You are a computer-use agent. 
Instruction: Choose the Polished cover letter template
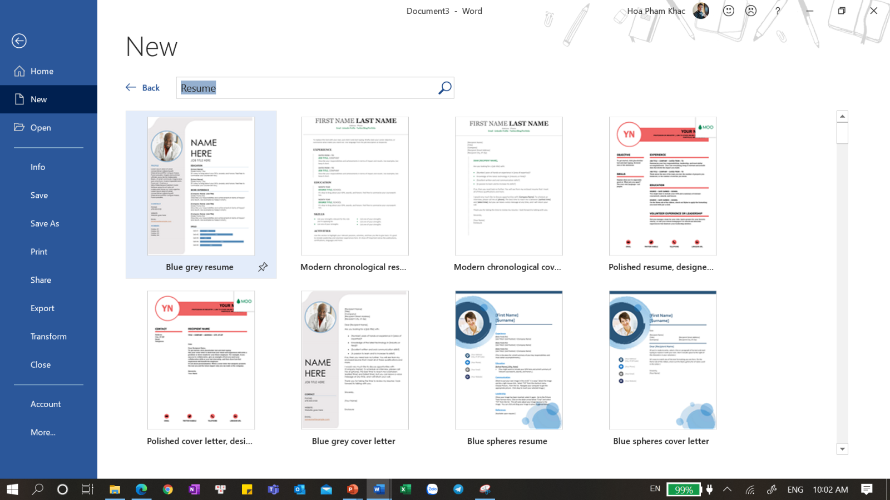(x=201, y=360)
